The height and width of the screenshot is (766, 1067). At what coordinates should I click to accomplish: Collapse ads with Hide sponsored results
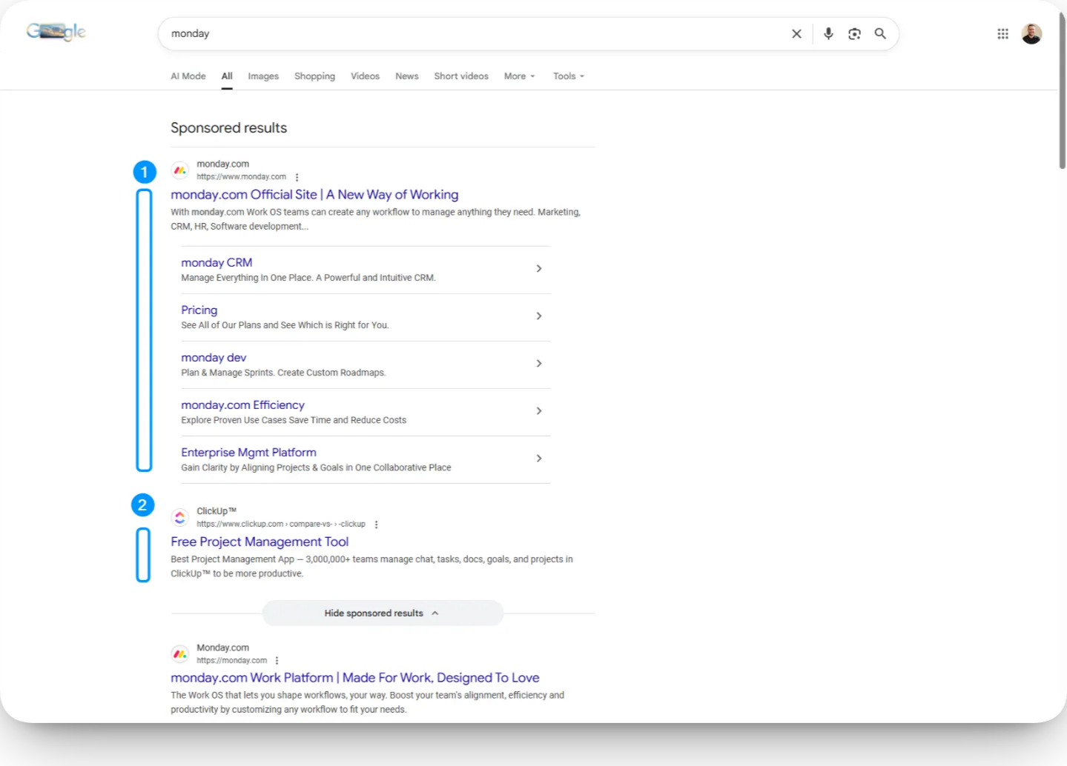point(383,613)
